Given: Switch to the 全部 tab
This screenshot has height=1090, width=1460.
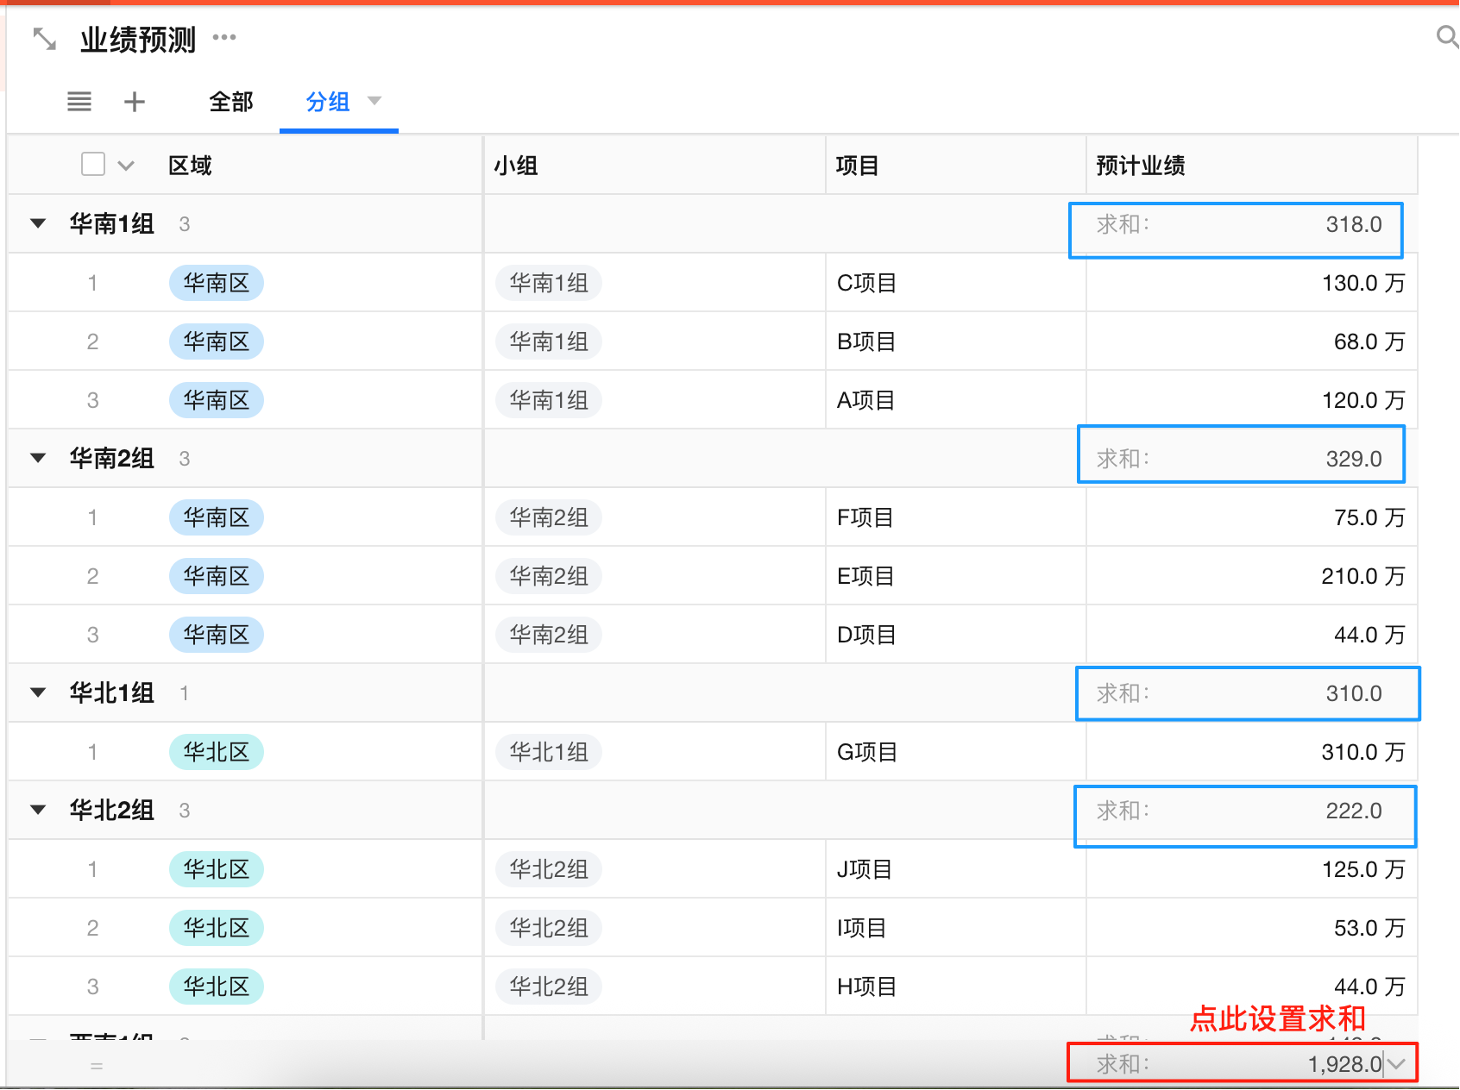Looking at the screenshot, I should [231, 102].
